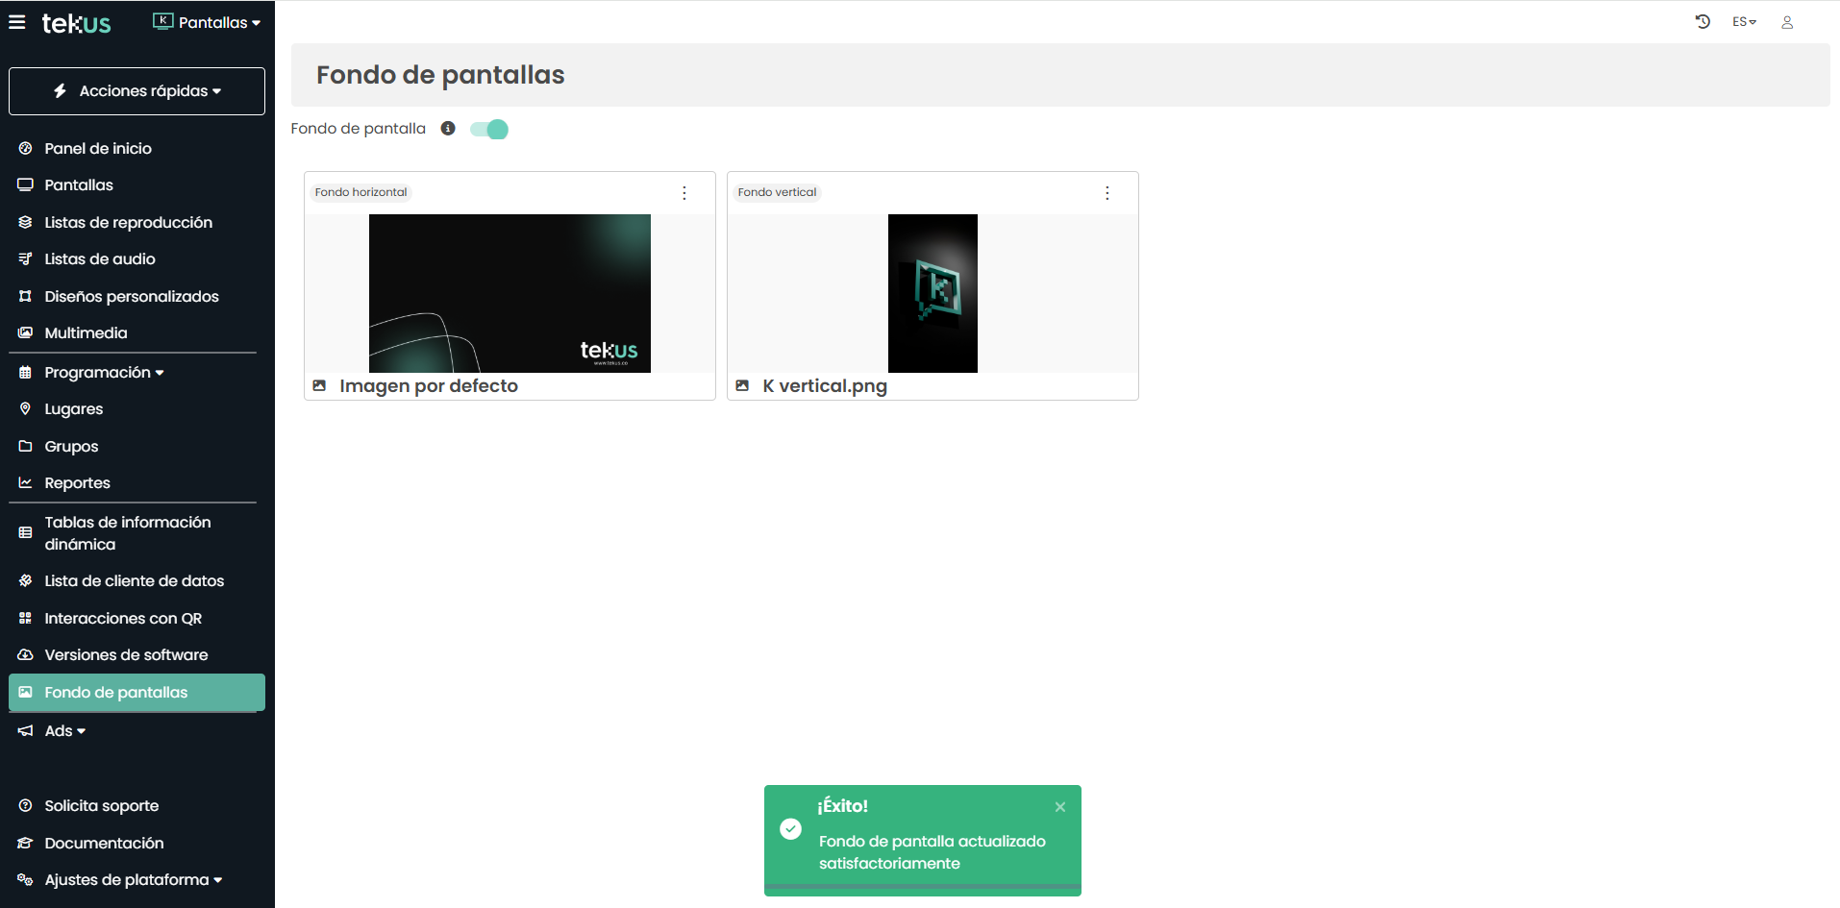Click the hamburger menu icon
The width and height of the screenshot is (1840, 908).
(x=17, y=22)
